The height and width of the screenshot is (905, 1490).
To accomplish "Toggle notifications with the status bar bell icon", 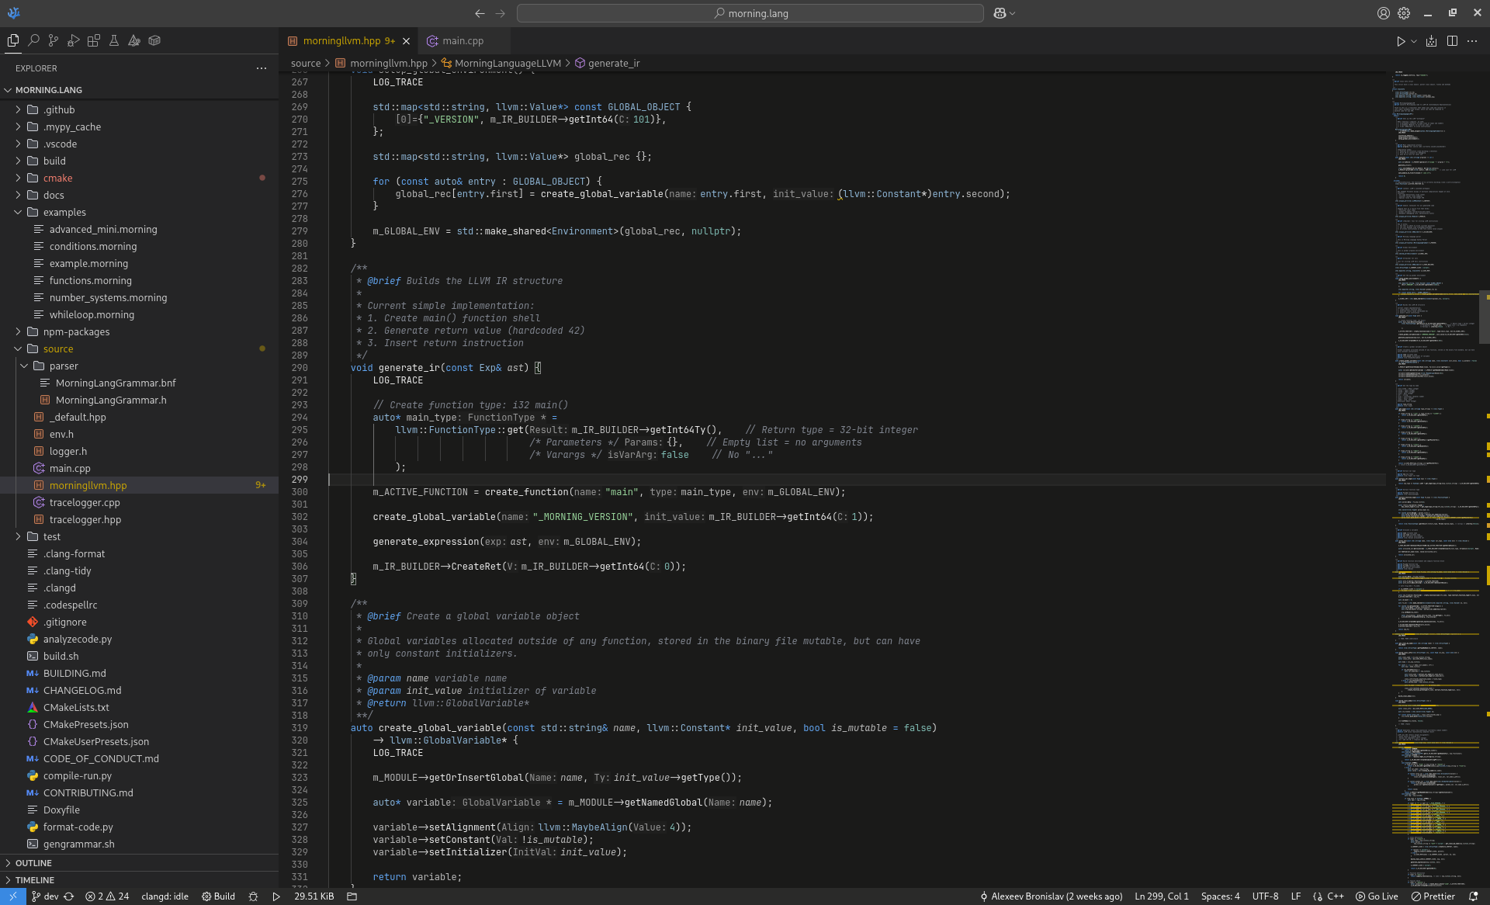I will point(1473,896).
